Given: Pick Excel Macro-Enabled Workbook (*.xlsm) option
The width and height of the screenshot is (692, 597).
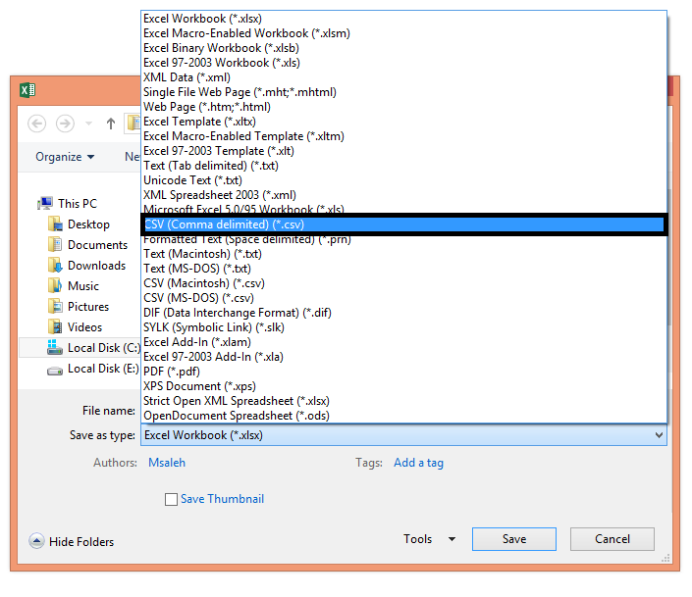Looking at the screenshot, I should click(246, 33).
